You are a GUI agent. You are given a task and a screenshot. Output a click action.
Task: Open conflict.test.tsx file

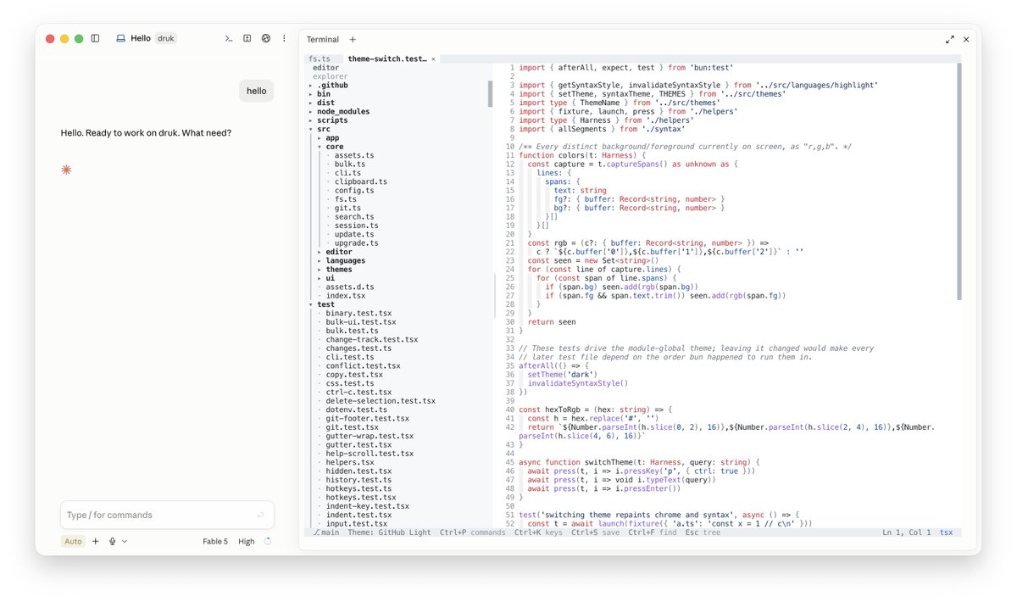point(363,366)
